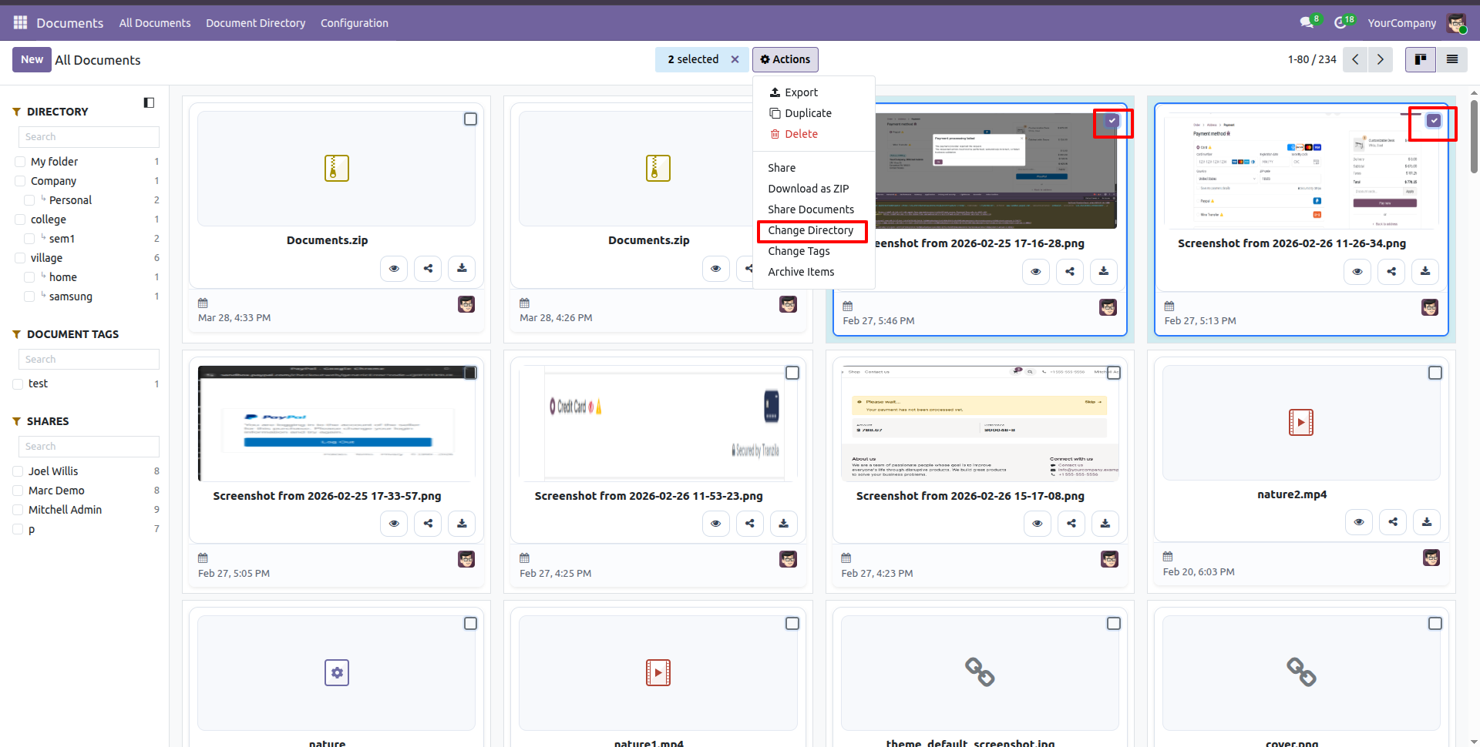Preview Screenshot from 2026-02-25 17-16-28.png
The width and height of the screenshot is (1480, 747).
click(1035, 271)
